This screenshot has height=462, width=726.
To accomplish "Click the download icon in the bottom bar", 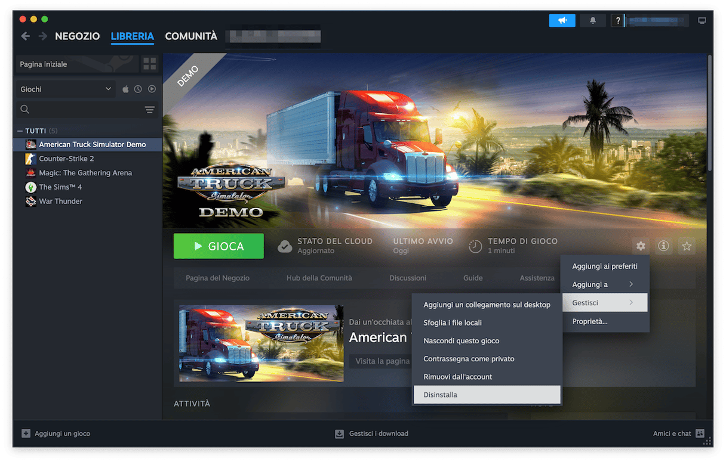I will (339, 433).
